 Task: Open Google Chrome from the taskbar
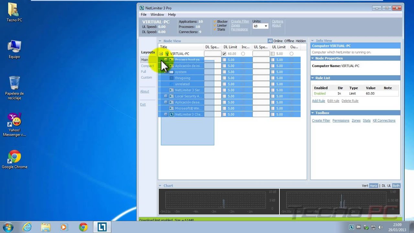(83, 227)
